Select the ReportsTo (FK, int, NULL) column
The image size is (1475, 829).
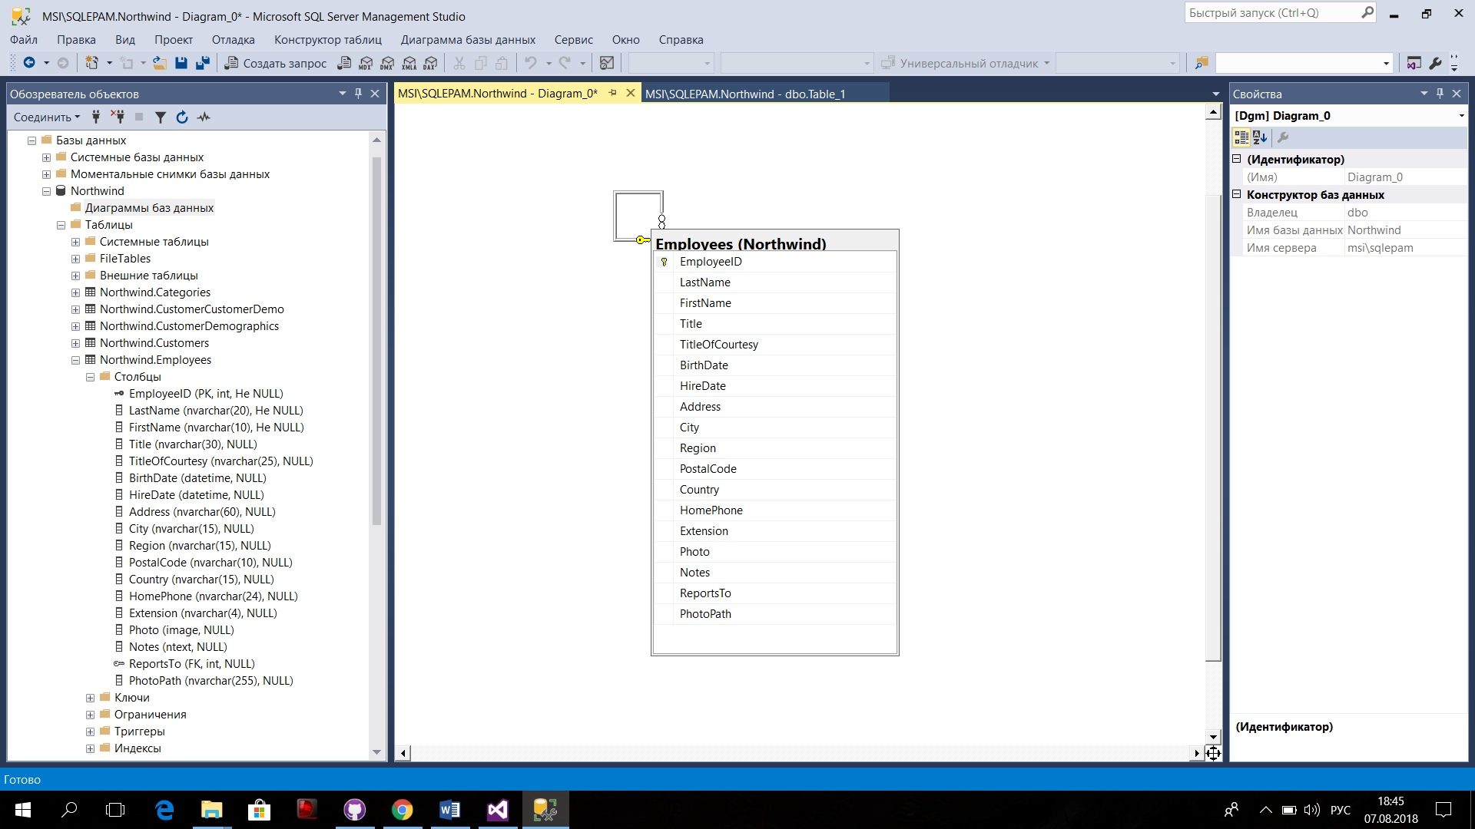coord(192,664)
